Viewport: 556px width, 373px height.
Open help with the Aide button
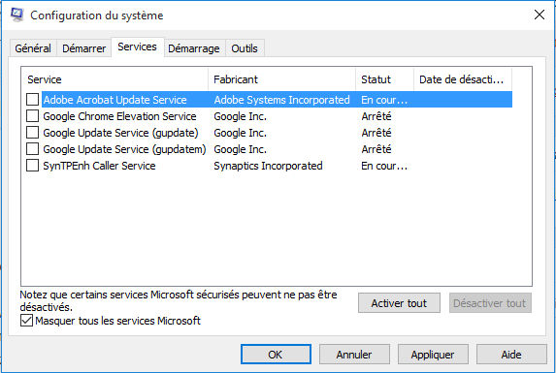pos(511,355)
